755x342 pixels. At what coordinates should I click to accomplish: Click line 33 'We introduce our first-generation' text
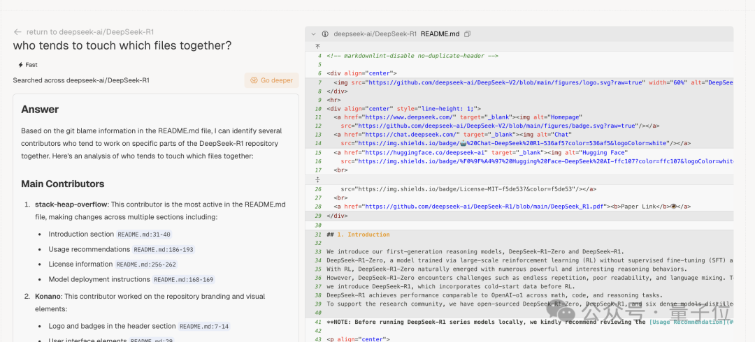(475, 252)
